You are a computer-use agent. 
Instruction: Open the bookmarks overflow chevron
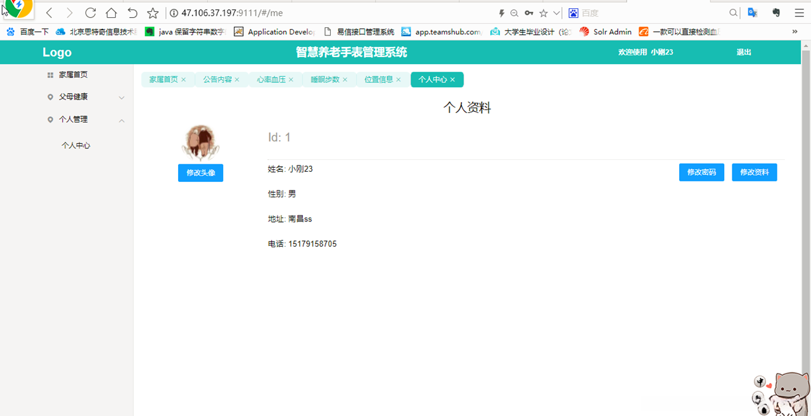click(795, 32)
